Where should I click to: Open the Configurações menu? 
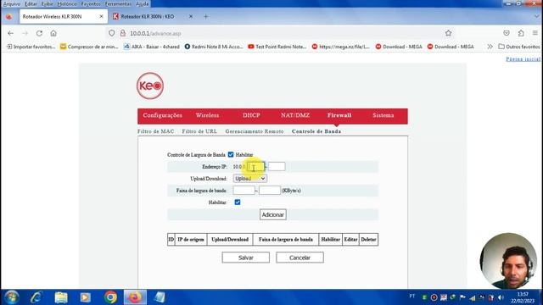(162, 115)
